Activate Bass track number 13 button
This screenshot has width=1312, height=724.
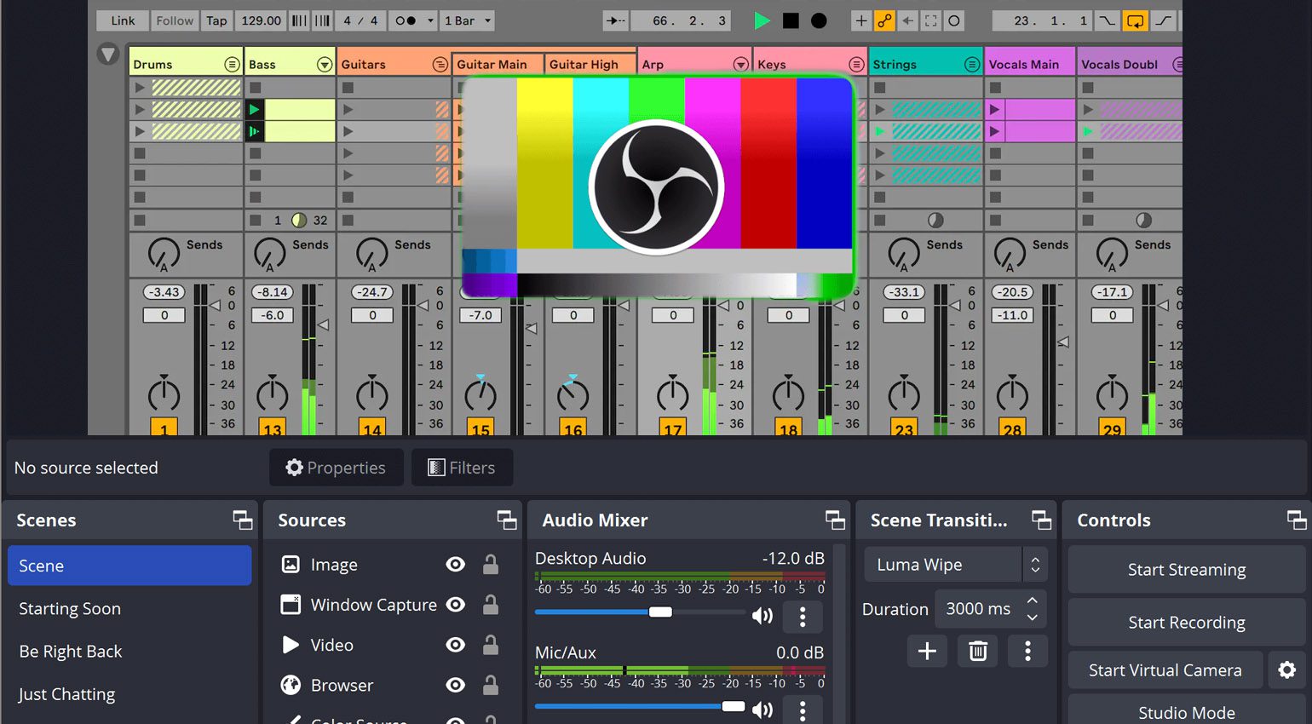[272, 428]
